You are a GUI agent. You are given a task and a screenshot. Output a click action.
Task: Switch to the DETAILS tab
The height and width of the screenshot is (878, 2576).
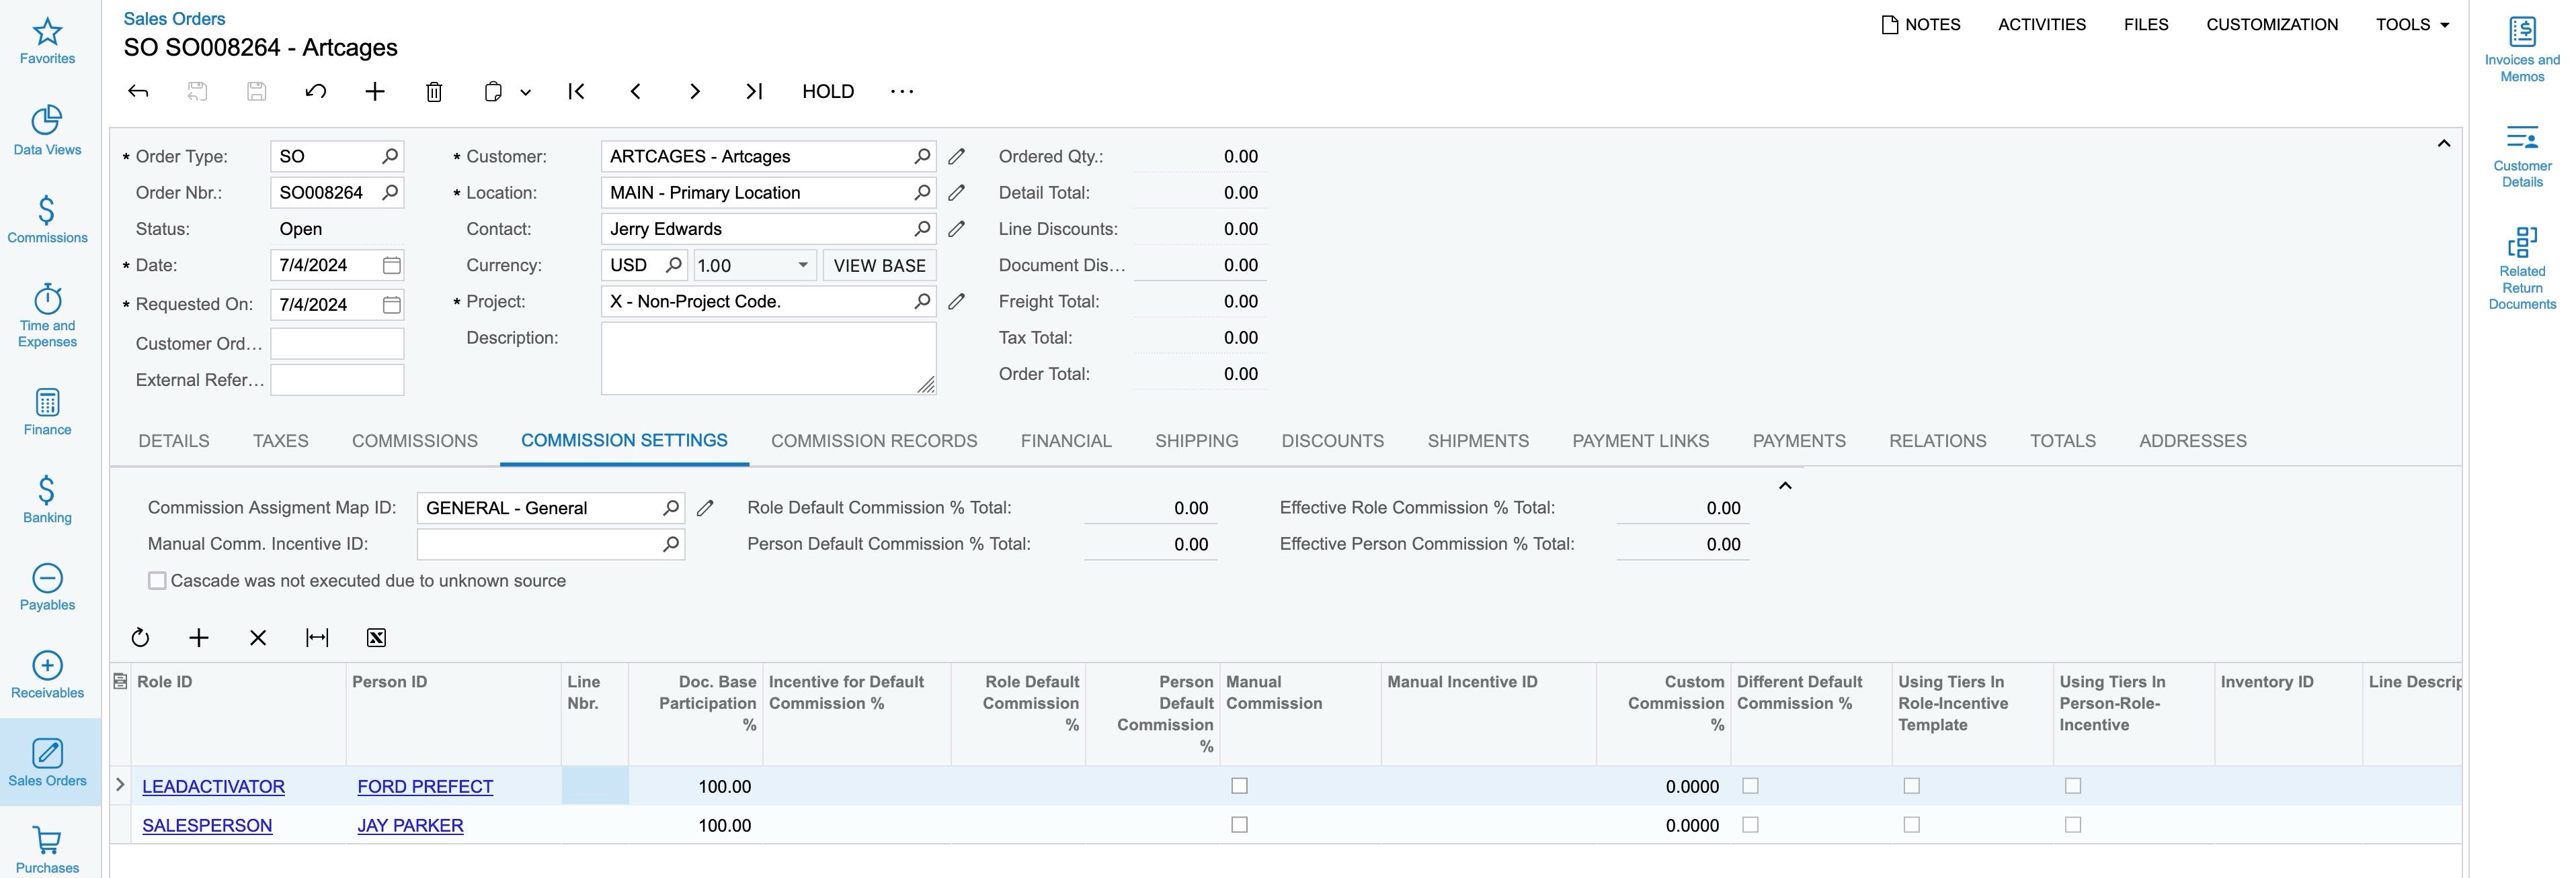(174, 442)
